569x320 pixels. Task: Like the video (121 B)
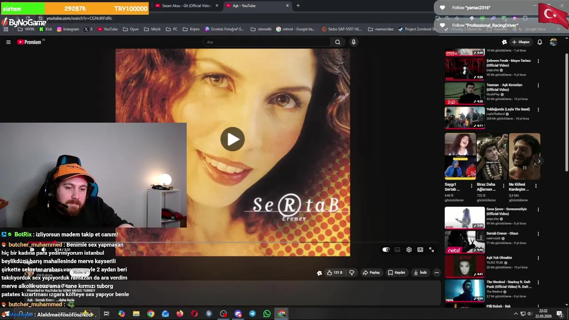coord(335,272)
